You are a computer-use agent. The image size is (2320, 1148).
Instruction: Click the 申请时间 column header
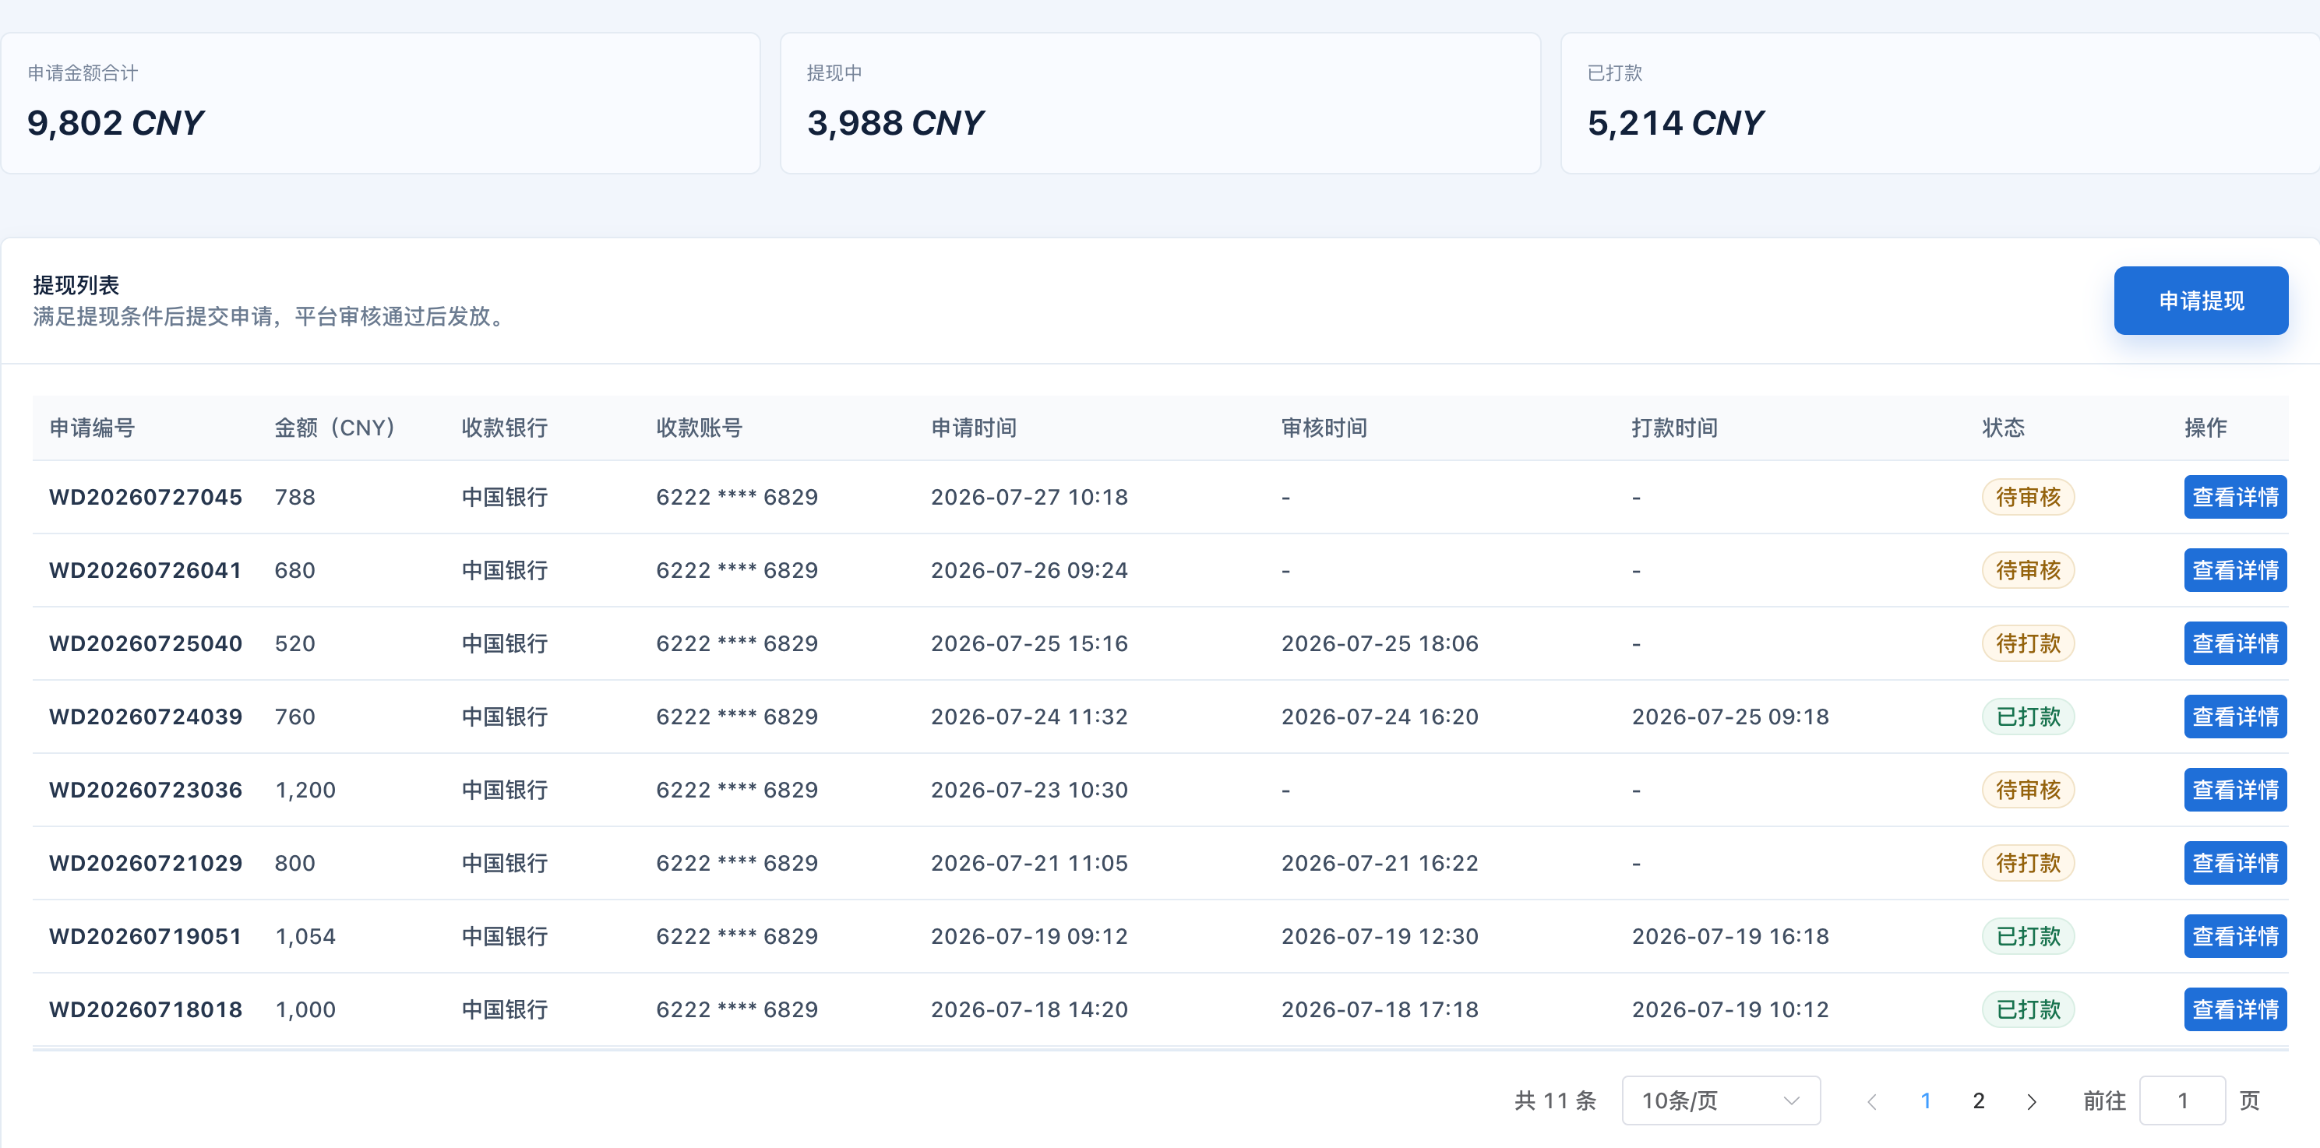pos(974,428)
